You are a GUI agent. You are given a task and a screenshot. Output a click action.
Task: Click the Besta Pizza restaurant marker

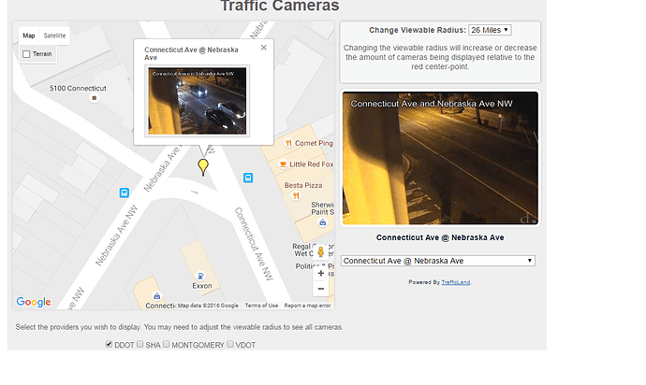tap(295, 196)
